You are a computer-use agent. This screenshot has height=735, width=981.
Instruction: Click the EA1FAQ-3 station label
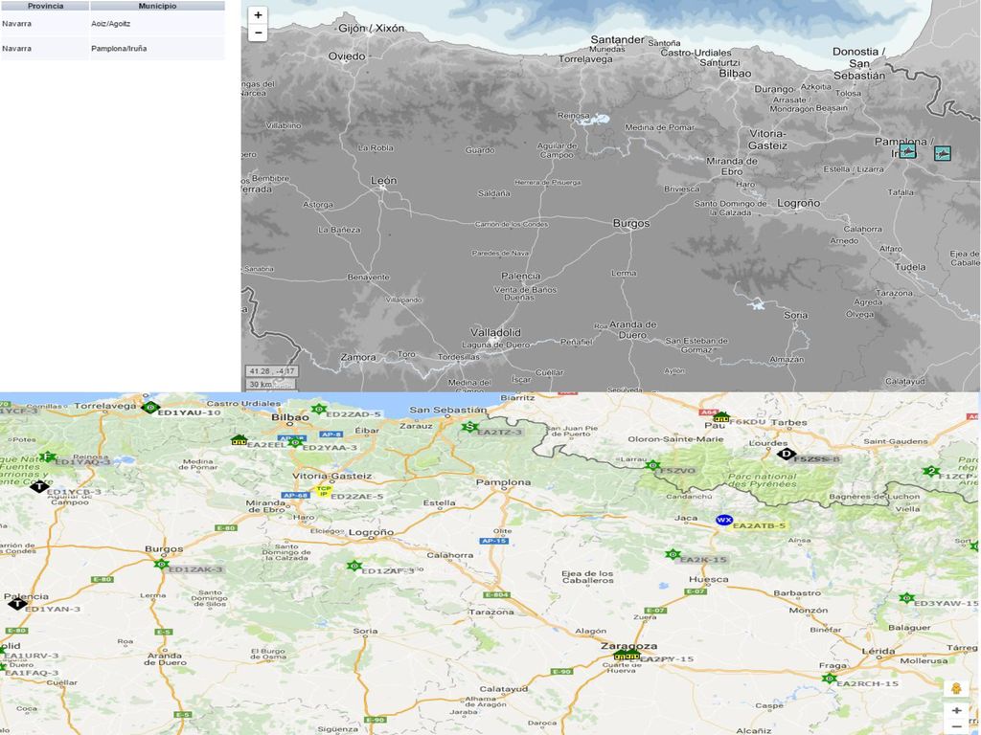tap(32, 673)
